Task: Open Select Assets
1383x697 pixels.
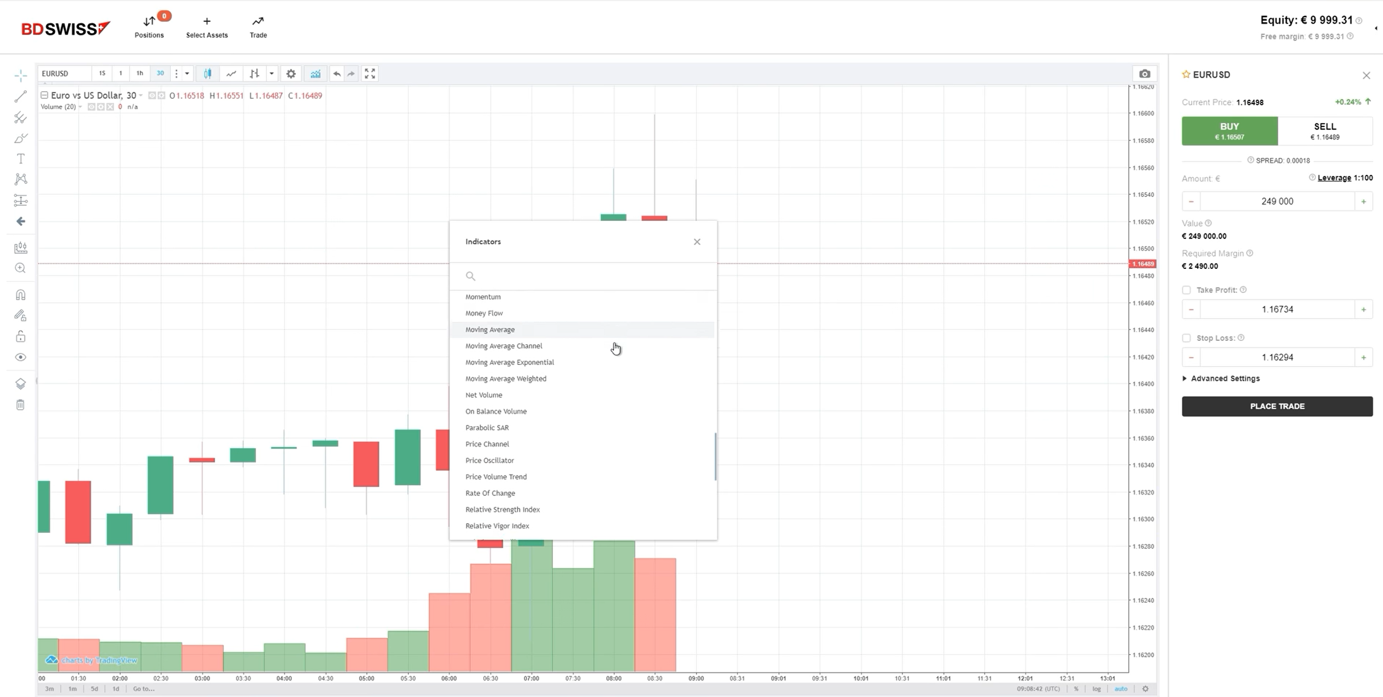Action: click(x=207, y=27)
